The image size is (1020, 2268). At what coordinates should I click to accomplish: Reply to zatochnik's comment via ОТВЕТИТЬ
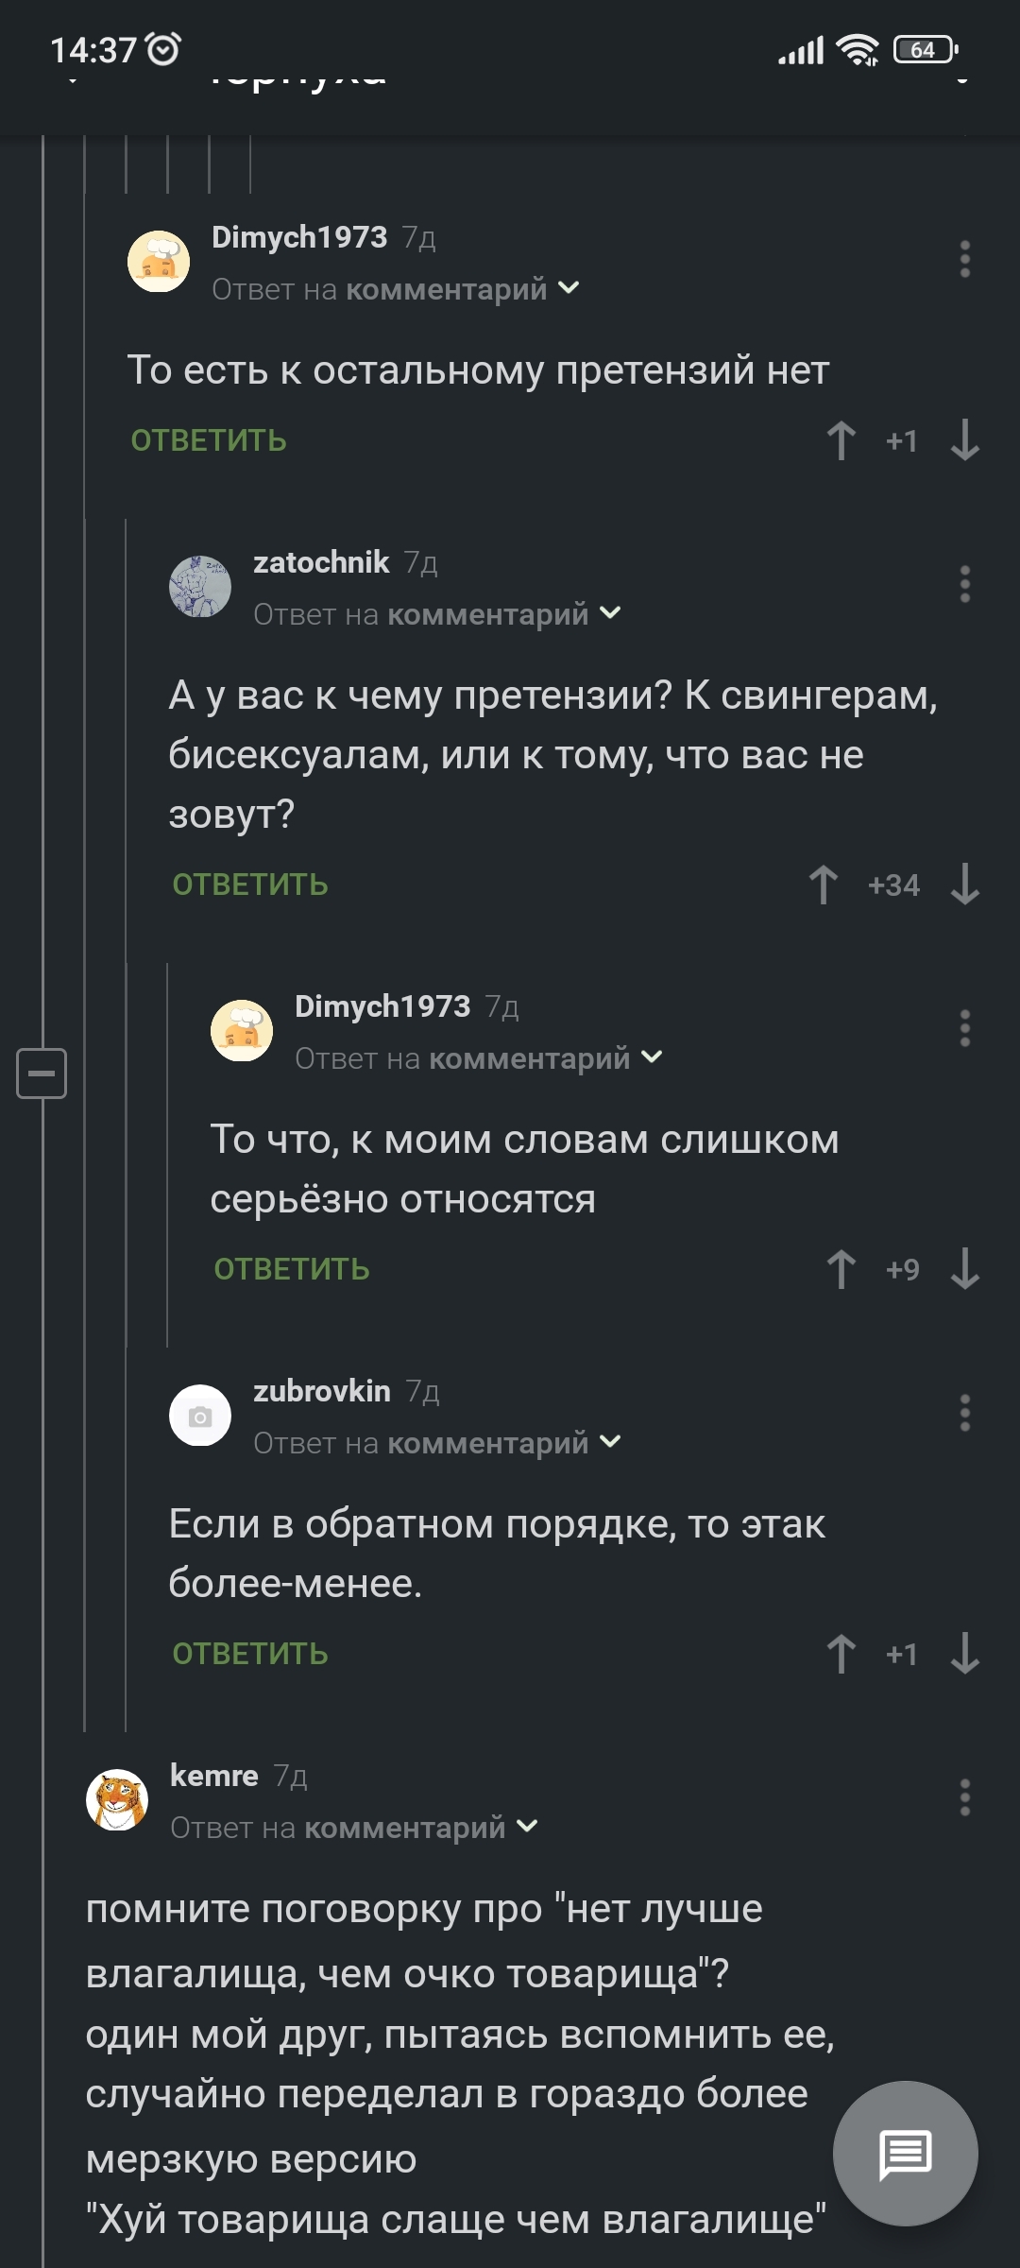click(x=250, y=885)
